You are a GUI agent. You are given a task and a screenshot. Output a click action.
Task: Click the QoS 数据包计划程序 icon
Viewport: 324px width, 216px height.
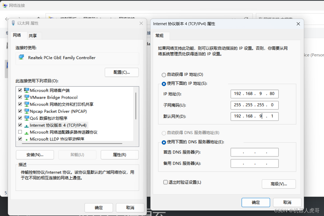click(26, 118)
